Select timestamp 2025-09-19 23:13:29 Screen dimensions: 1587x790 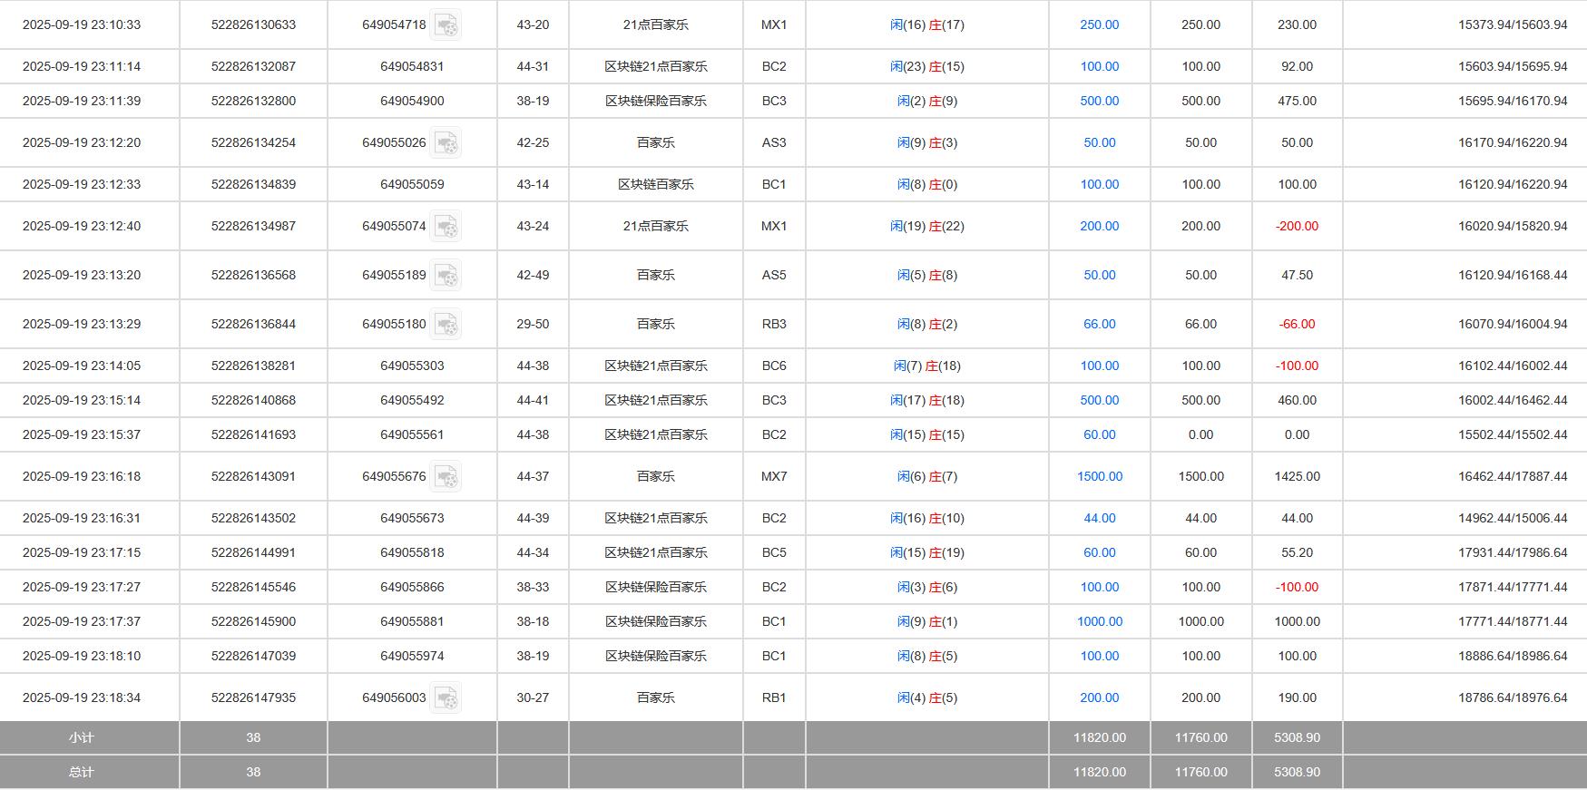[x=82, y=324]
